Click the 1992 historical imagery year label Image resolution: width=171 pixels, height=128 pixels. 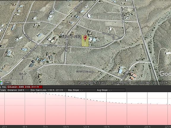8,83
